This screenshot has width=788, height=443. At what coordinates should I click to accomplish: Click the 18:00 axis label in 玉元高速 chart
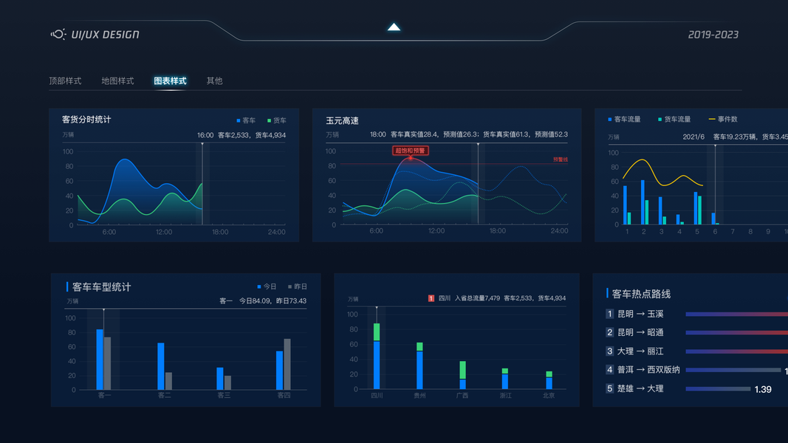[498, 230]
